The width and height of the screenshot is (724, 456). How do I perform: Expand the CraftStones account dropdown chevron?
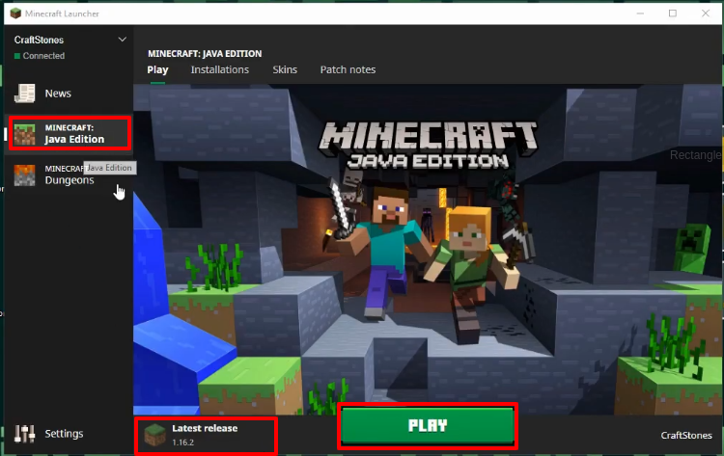(123, 40)
